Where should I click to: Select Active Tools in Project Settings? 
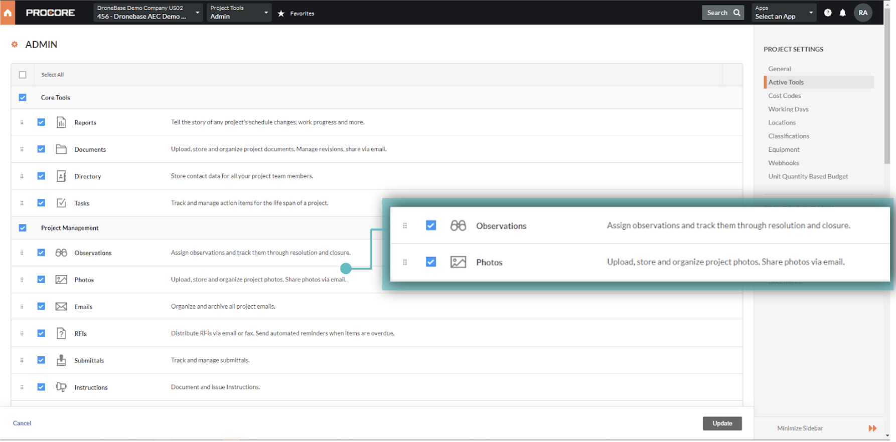point(819,82)
